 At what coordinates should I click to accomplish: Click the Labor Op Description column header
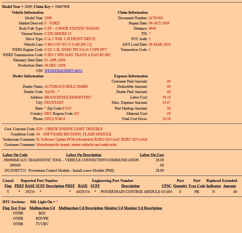(84, 155)
